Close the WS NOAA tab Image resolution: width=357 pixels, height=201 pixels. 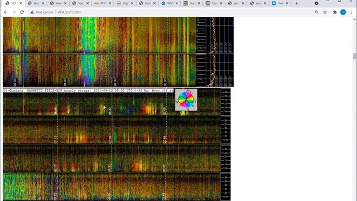click(177, 3)
